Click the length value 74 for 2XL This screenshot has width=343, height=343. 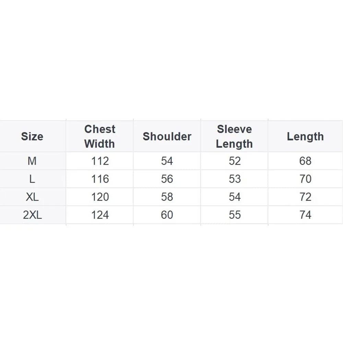tap(305, 215)
